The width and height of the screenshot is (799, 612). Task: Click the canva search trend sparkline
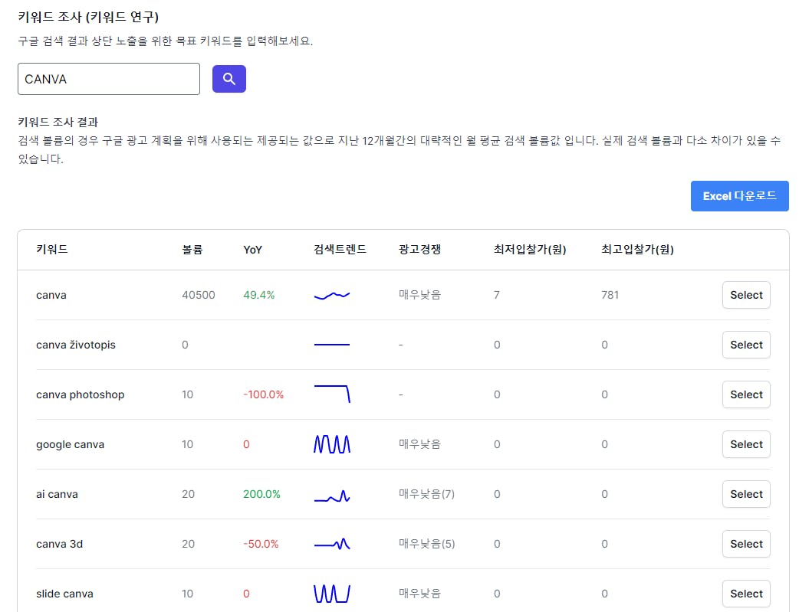pos(332,295)
